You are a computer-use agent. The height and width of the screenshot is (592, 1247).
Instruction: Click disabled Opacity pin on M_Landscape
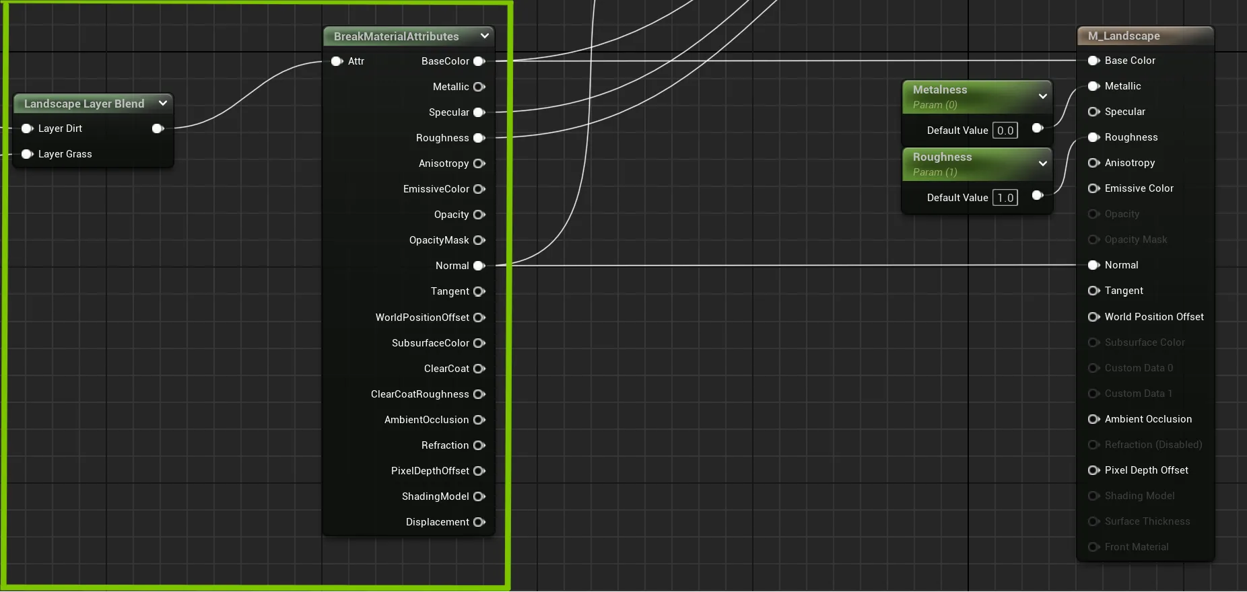click(x=1094, y=214)
